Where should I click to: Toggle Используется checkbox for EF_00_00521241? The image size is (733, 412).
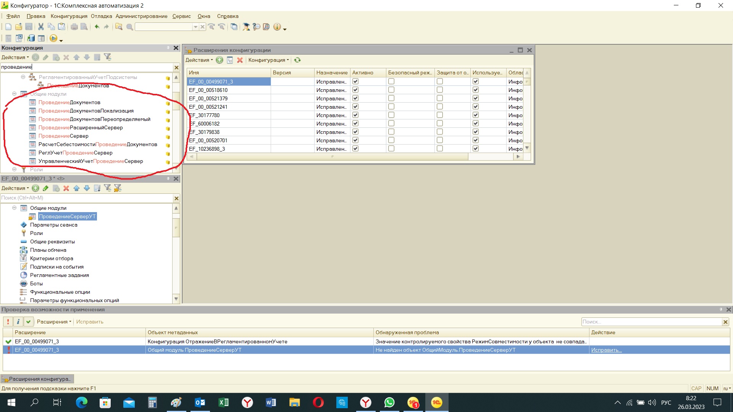click(476, 106)
